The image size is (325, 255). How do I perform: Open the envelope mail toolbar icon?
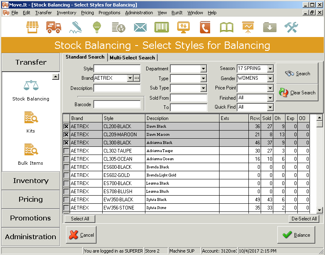pos(140,27)
